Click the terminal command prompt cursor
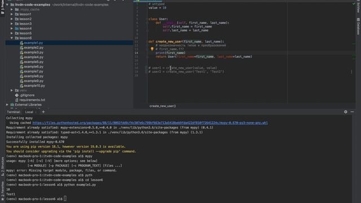The image size is (361, 203). tap(65, 198)
